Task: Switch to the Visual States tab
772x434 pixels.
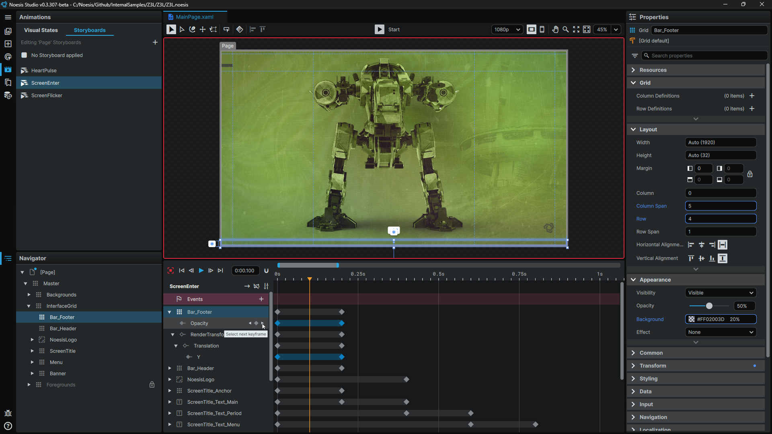Action: [41, 30]
